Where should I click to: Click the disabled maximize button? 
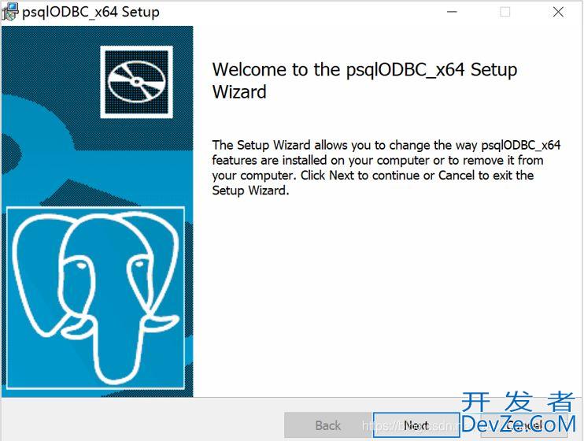505,12
